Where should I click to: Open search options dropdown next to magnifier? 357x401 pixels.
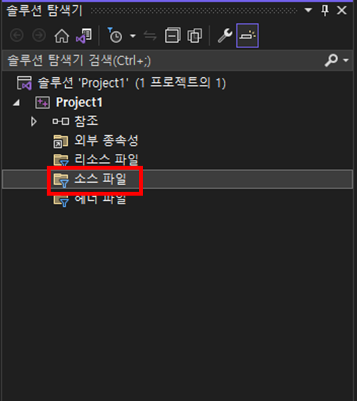(x=346, y=60)
